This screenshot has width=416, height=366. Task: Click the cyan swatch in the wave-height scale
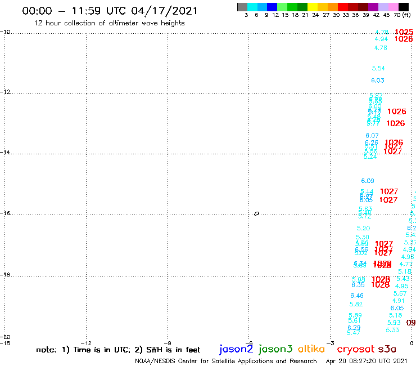(x=252, y=7)
